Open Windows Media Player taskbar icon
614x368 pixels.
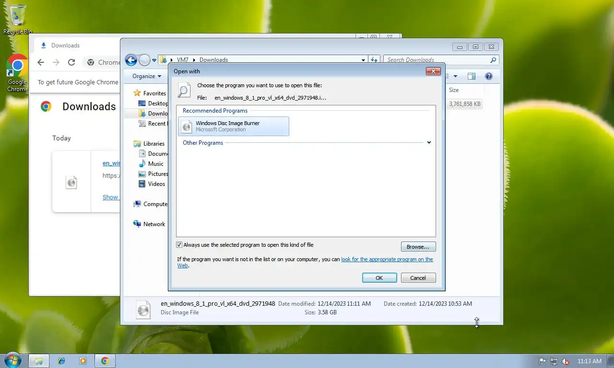pyautogui.click(x=83, y=361)
